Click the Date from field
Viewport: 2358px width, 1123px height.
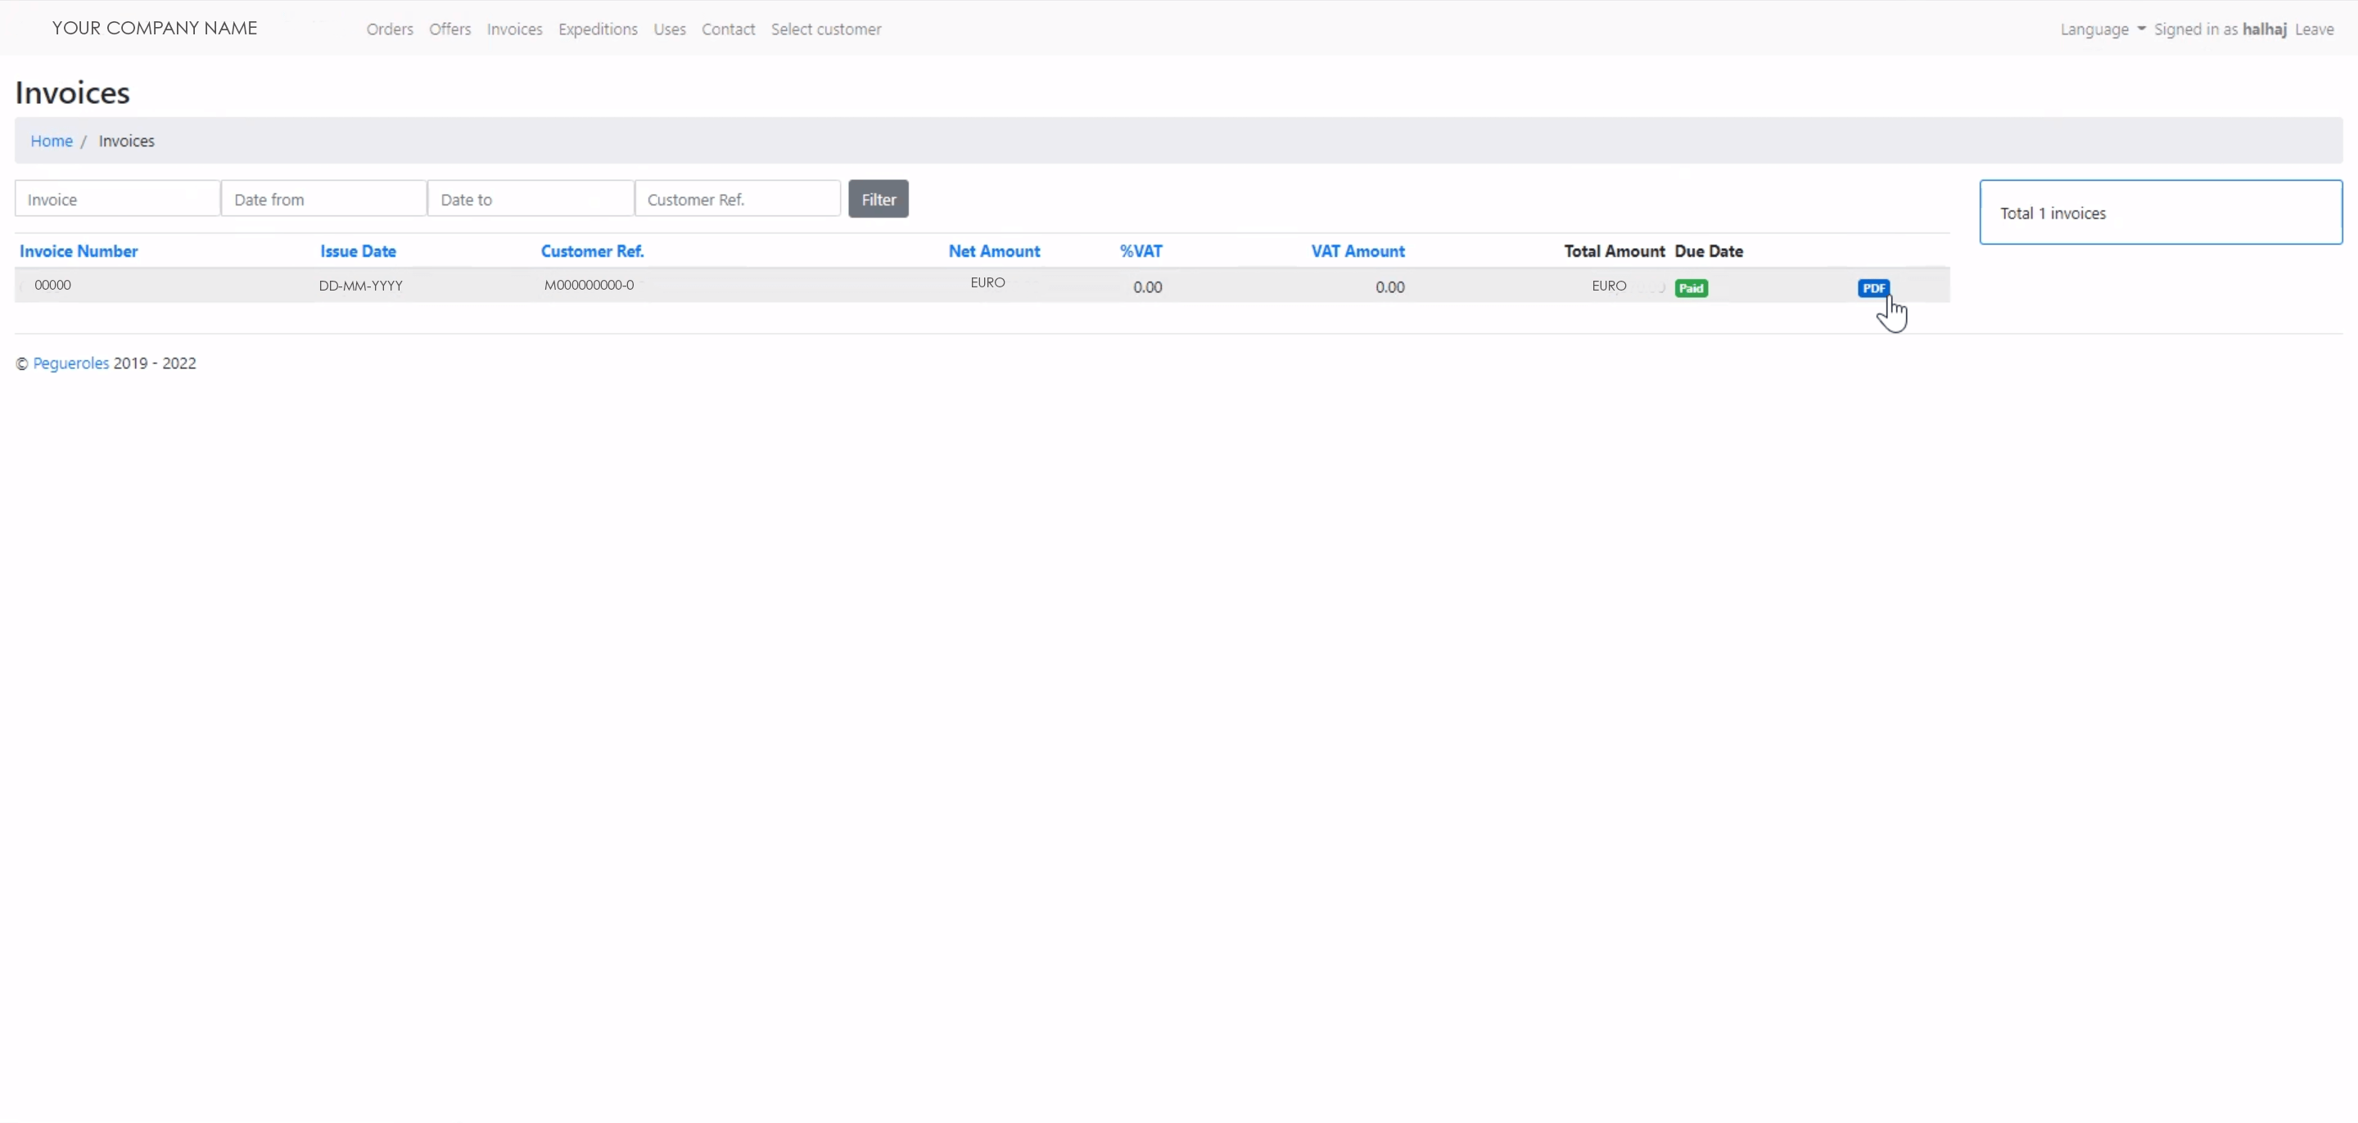pyautogui.click(x=323, y=200)
